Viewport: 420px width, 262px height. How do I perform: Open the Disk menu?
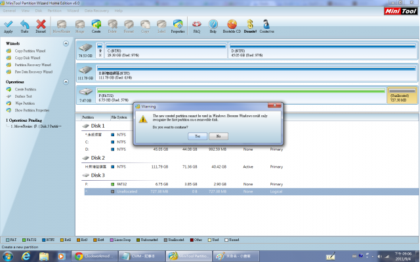coord(39,10)
